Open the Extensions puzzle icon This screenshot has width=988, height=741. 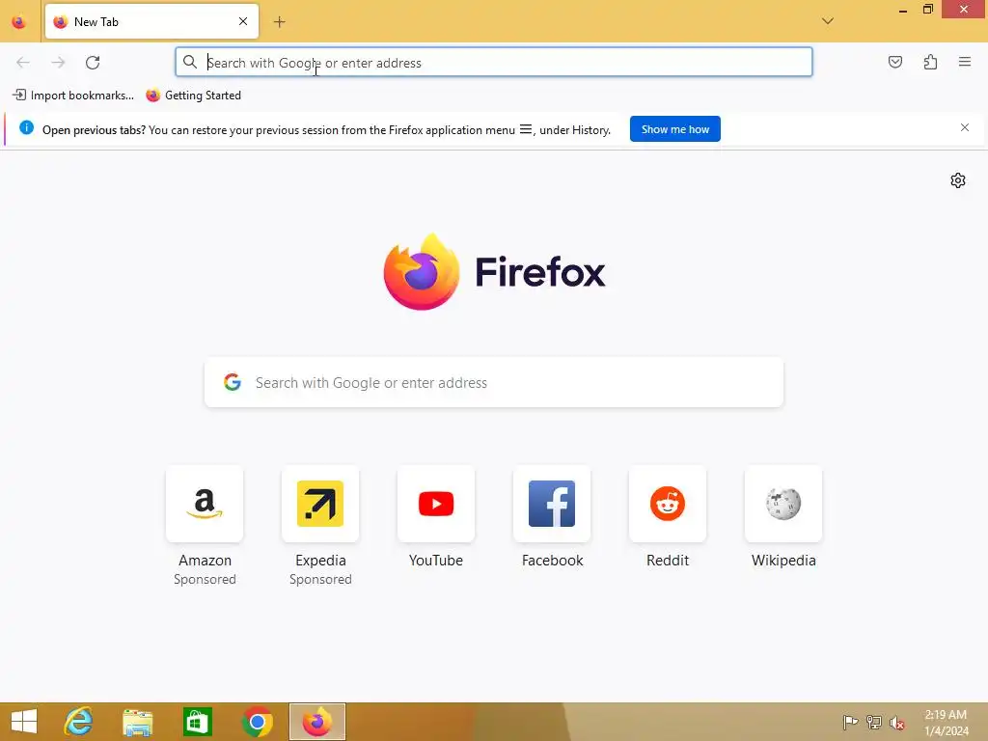click(930, 62)
